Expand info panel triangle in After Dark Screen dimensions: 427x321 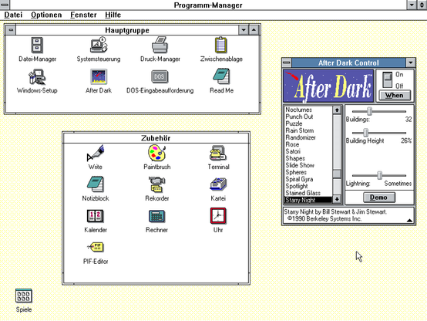pos(409,220)
